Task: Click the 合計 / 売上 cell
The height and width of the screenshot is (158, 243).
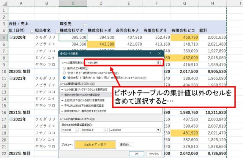Action: [19, 24]
